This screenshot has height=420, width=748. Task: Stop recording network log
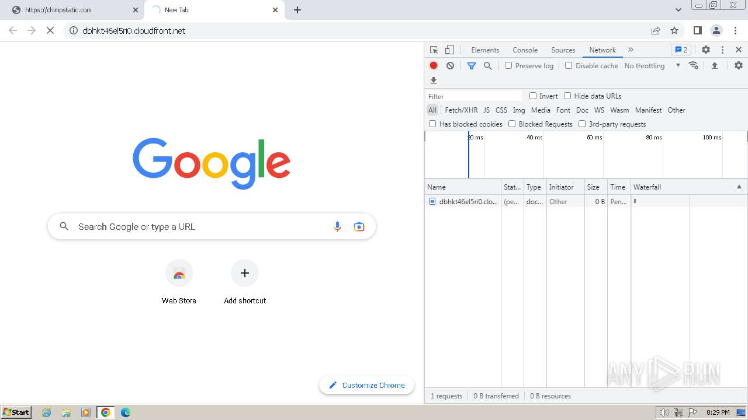434,66
